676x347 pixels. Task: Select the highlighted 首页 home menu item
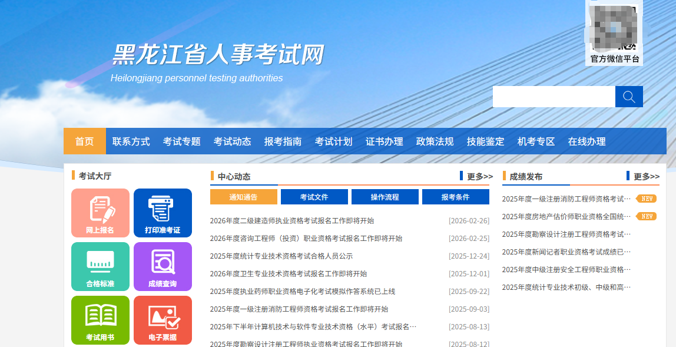click(x=84, y=141)
